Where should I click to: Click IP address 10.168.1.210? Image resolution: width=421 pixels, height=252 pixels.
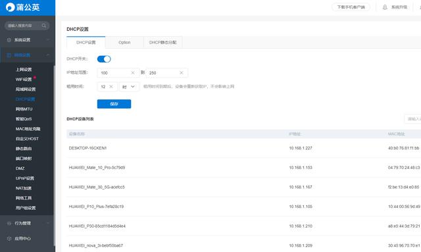point(301,226)
